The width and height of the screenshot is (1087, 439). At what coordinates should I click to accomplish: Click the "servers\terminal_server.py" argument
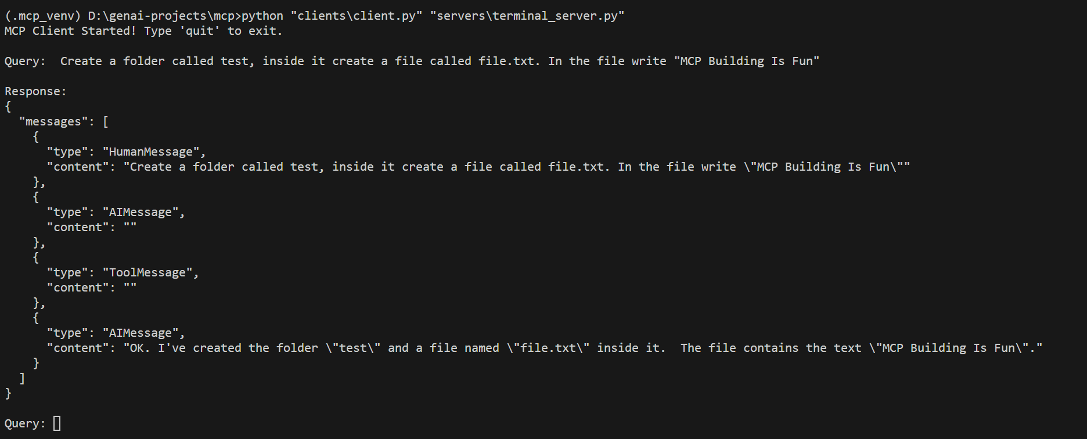[x=527, y=16]
